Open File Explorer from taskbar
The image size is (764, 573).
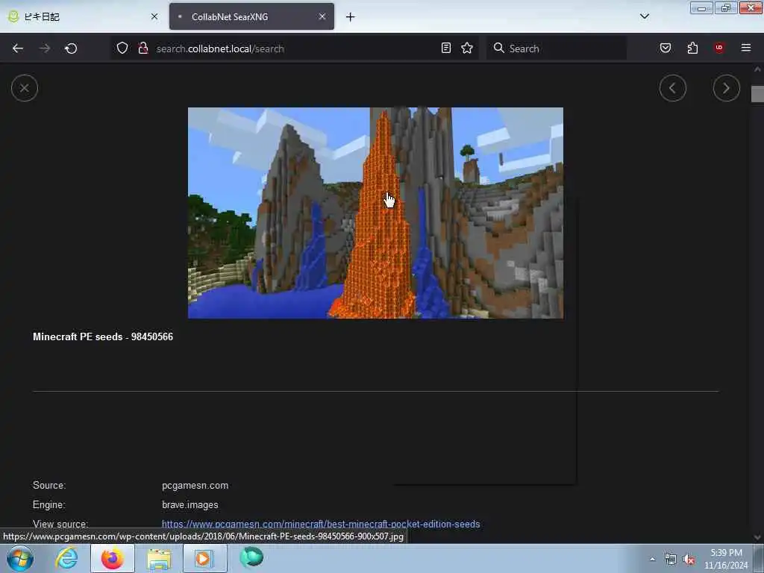(x=159, y=558)
